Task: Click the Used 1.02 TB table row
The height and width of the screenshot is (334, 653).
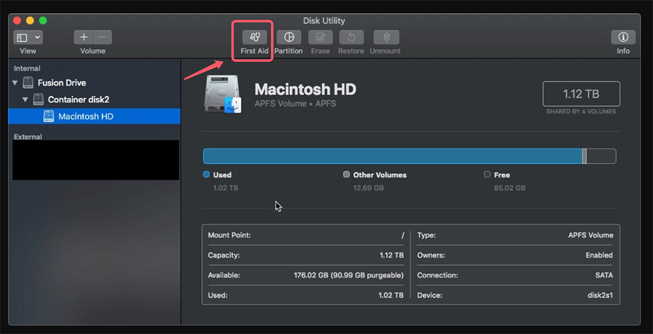Action: click(x=306, y=295)
